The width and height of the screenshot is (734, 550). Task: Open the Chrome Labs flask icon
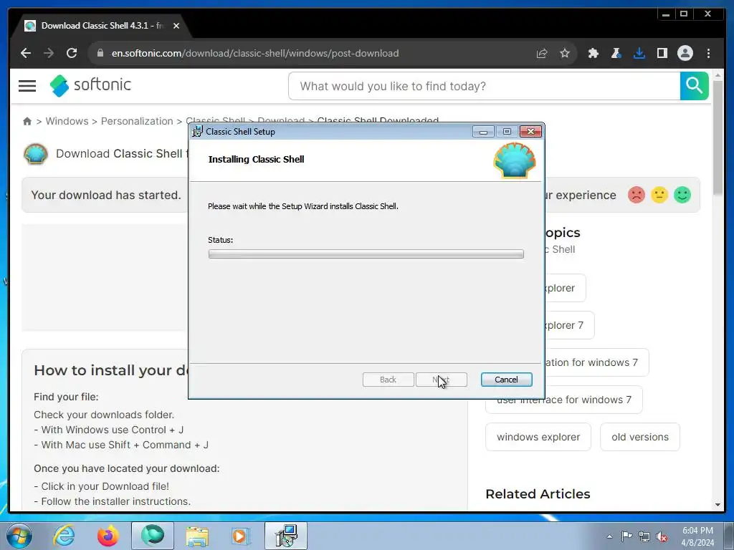(616, 53)
